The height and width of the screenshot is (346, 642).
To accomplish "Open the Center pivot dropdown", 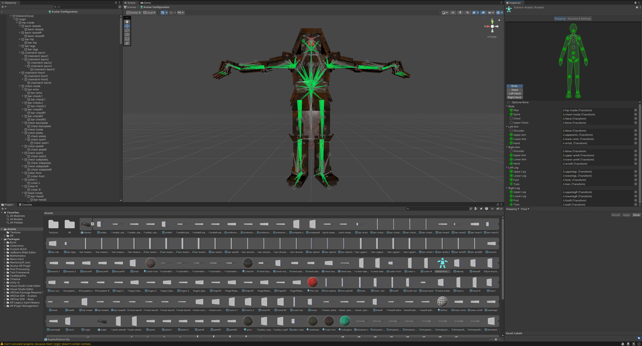I will click(x=133, y=13).
